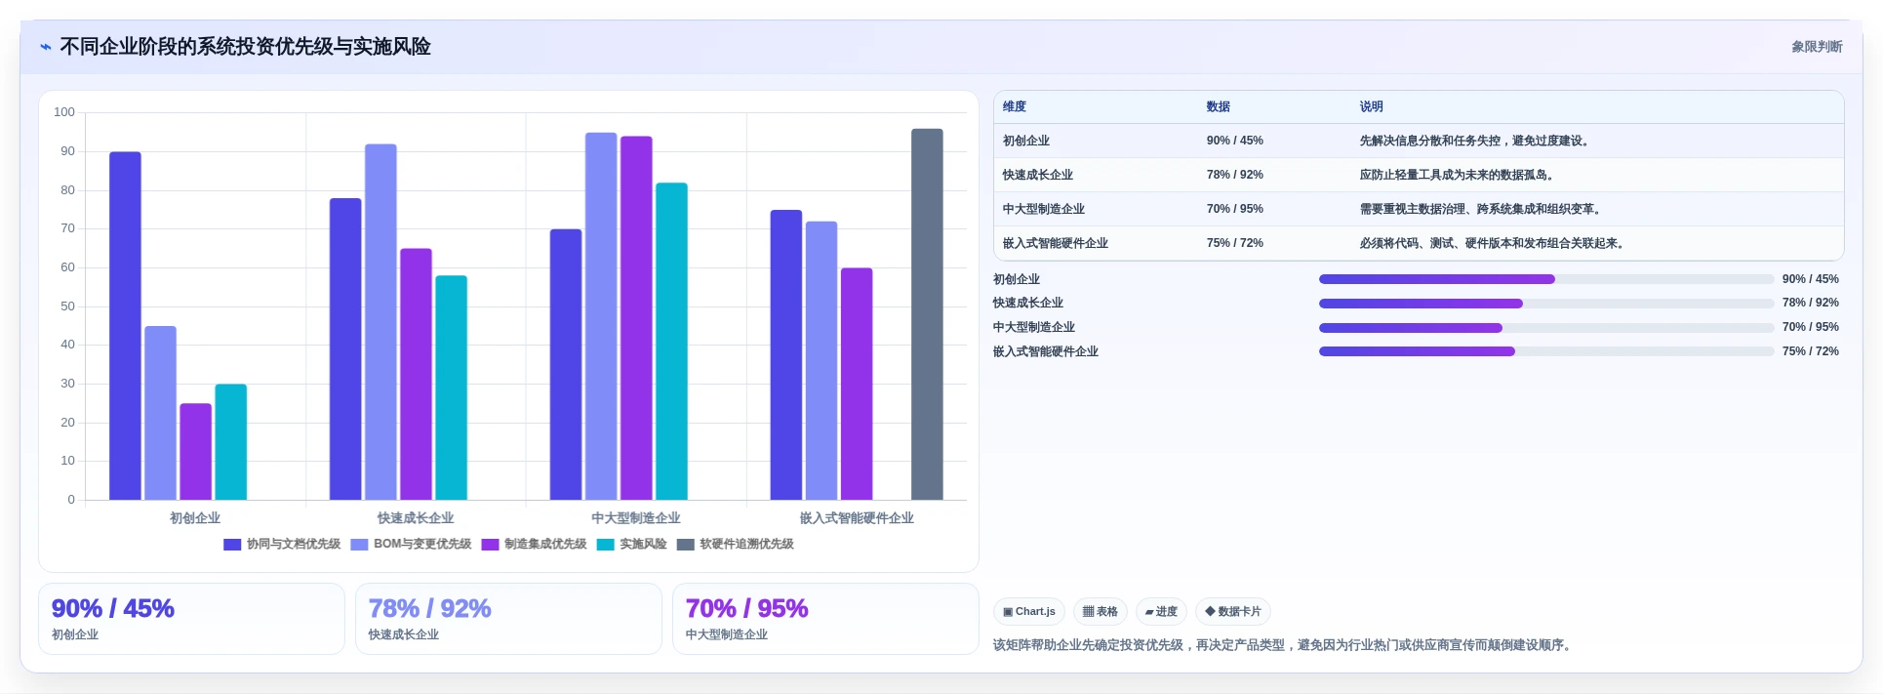Image resolution: width=1883 pixels, height=694 pixels.
Task: Click the 中大型制造企业 progress bar
Action: tap(1546, 328)
